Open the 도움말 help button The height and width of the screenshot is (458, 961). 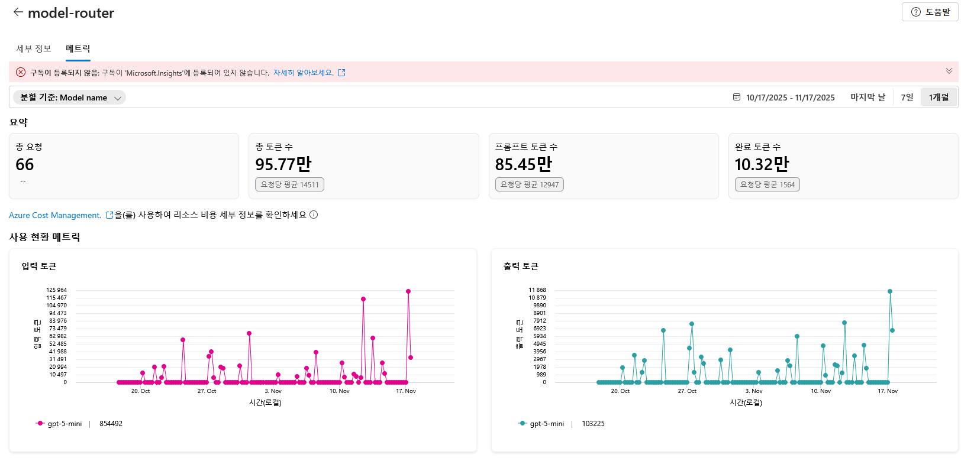(x=930, y=12)
